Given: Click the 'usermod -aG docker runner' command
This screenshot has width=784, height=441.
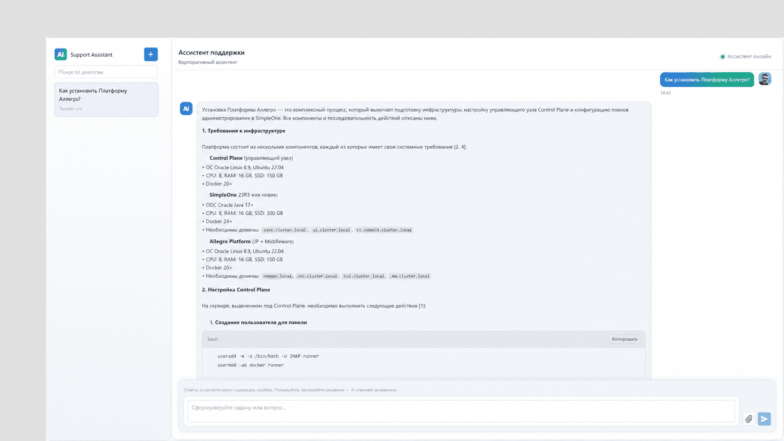Looking at the screenshot, I should tap(250, 365).
